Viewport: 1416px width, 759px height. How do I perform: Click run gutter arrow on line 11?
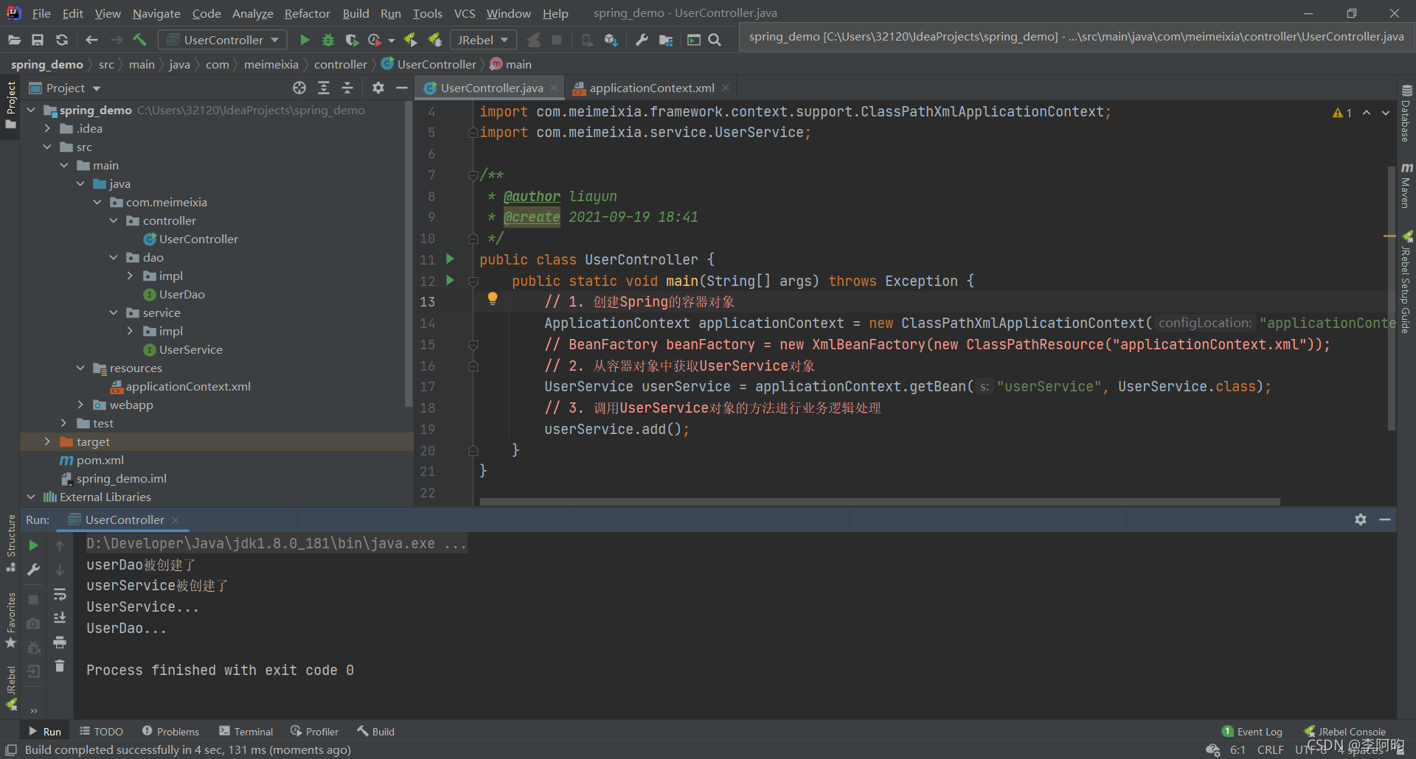450,259
